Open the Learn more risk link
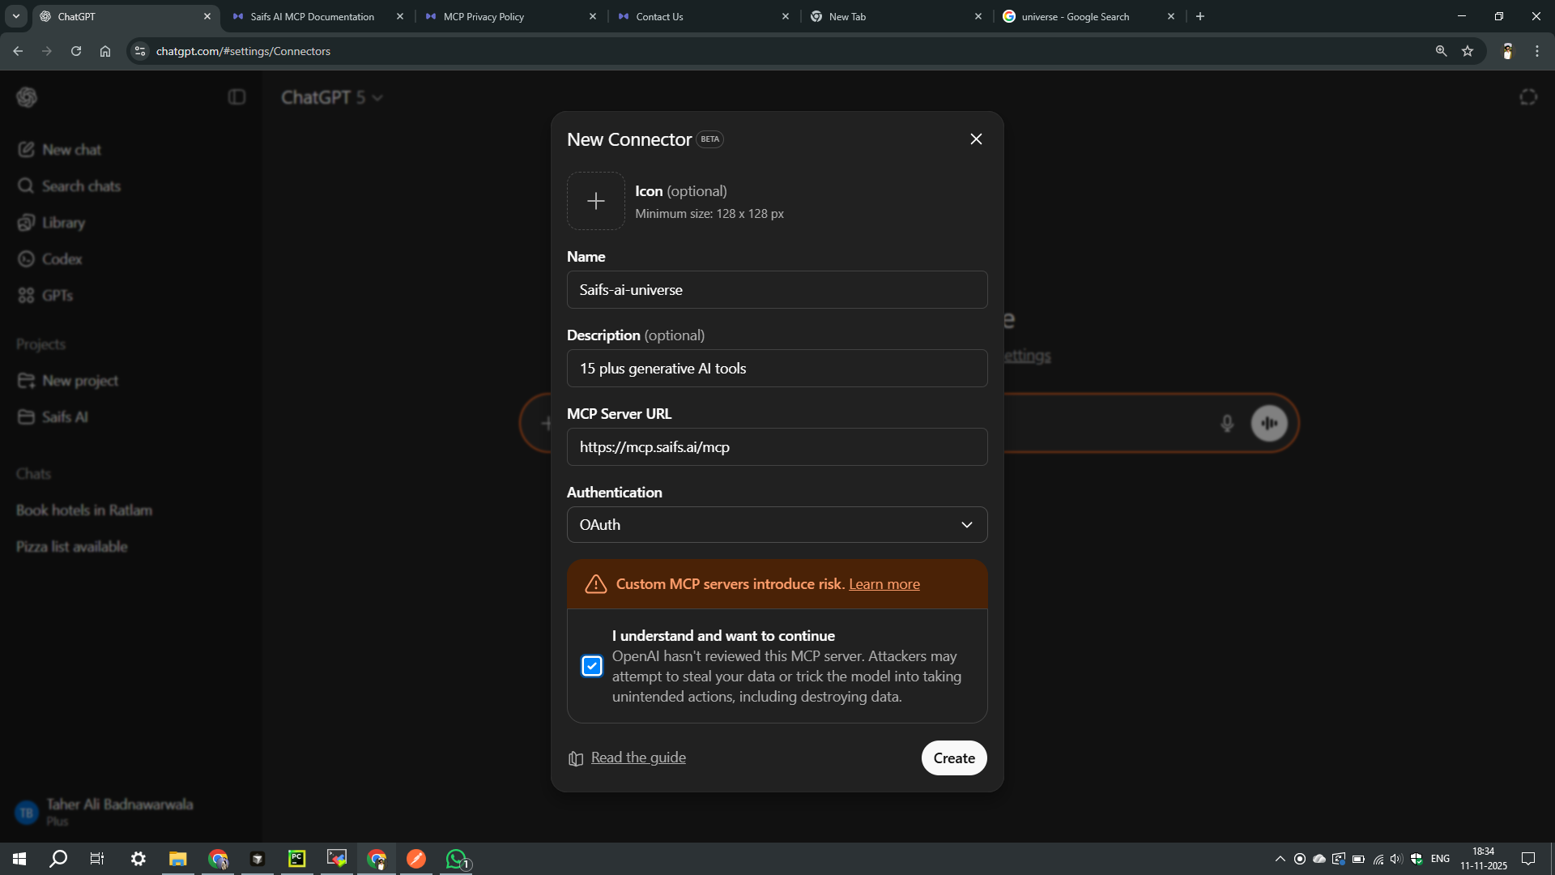The width and height of the screenshot is (1555, 875). [x=884, y=584]
